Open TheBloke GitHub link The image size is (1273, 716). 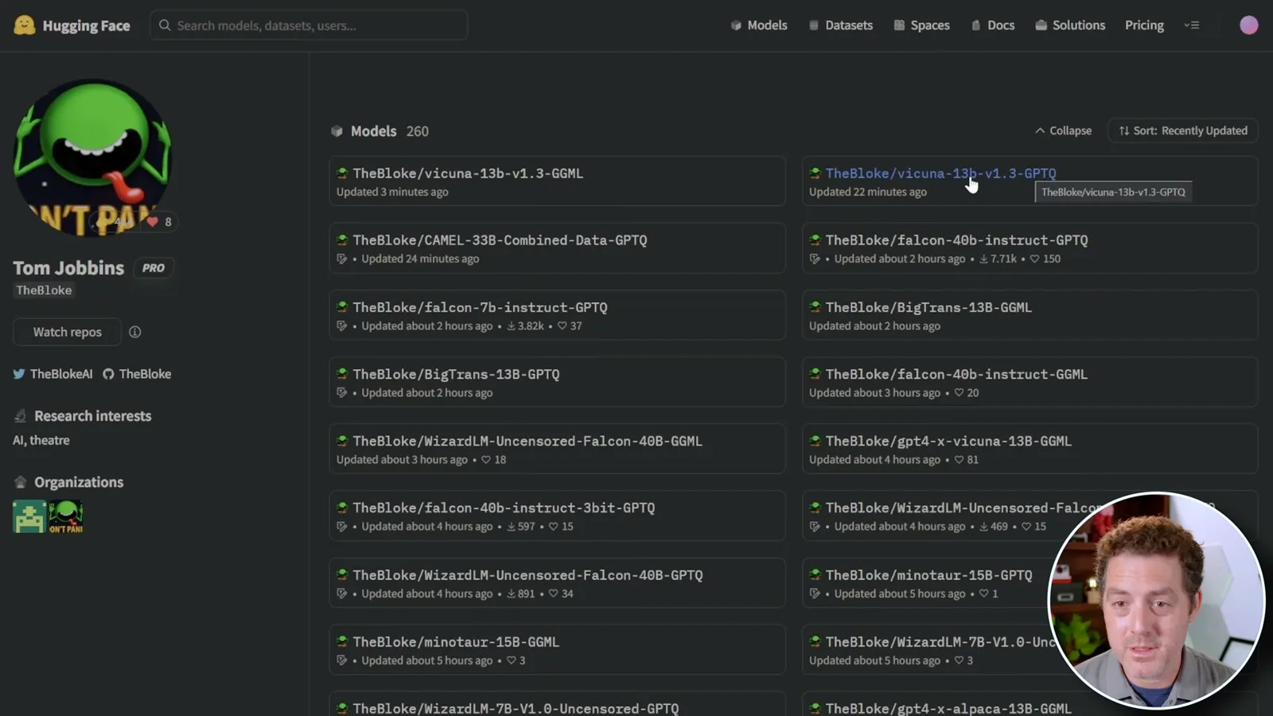137,374
